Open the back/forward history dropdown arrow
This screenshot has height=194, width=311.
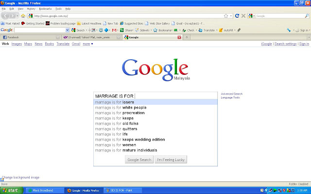click(x=17, y=16)
